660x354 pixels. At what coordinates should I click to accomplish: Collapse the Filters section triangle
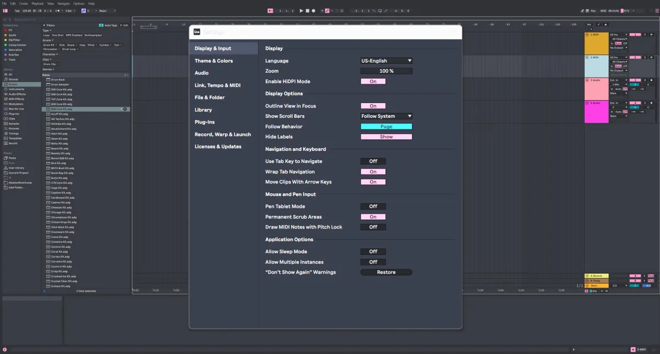click(44, 25)
